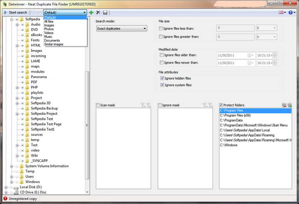Click System Volume Information tree item
299x204 pixels.
47,166
